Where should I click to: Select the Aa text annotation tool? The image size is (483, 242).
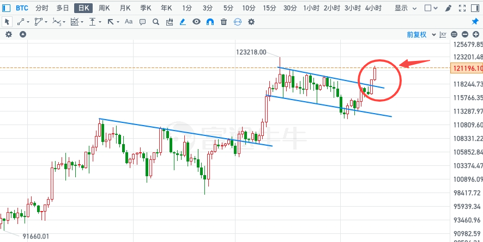[x=129, y=22]
